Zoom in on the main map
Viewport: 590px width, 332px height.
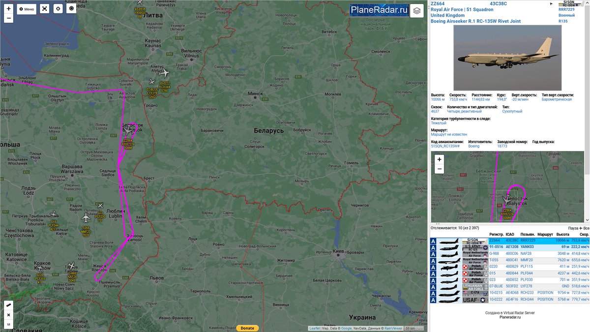coord(8,9)
